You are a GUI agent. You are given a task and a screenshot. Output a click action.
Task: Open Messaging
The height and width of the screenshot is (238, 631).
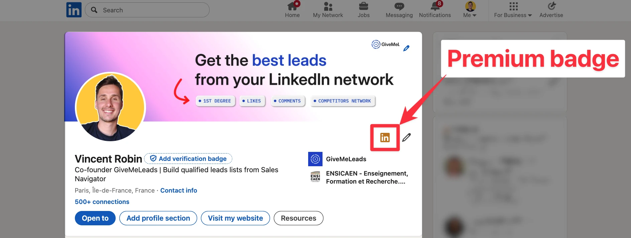399,10
